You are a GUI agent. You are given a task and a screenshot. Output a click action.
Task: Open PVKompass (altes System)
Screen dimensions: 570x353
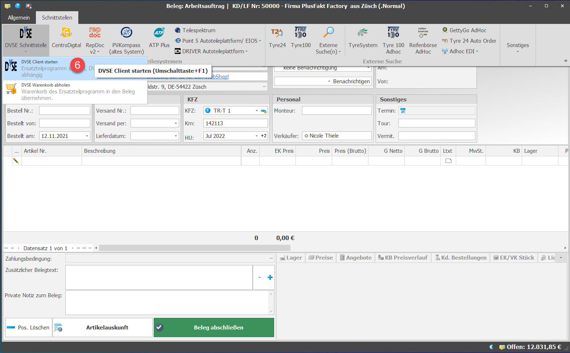[127, 40]
